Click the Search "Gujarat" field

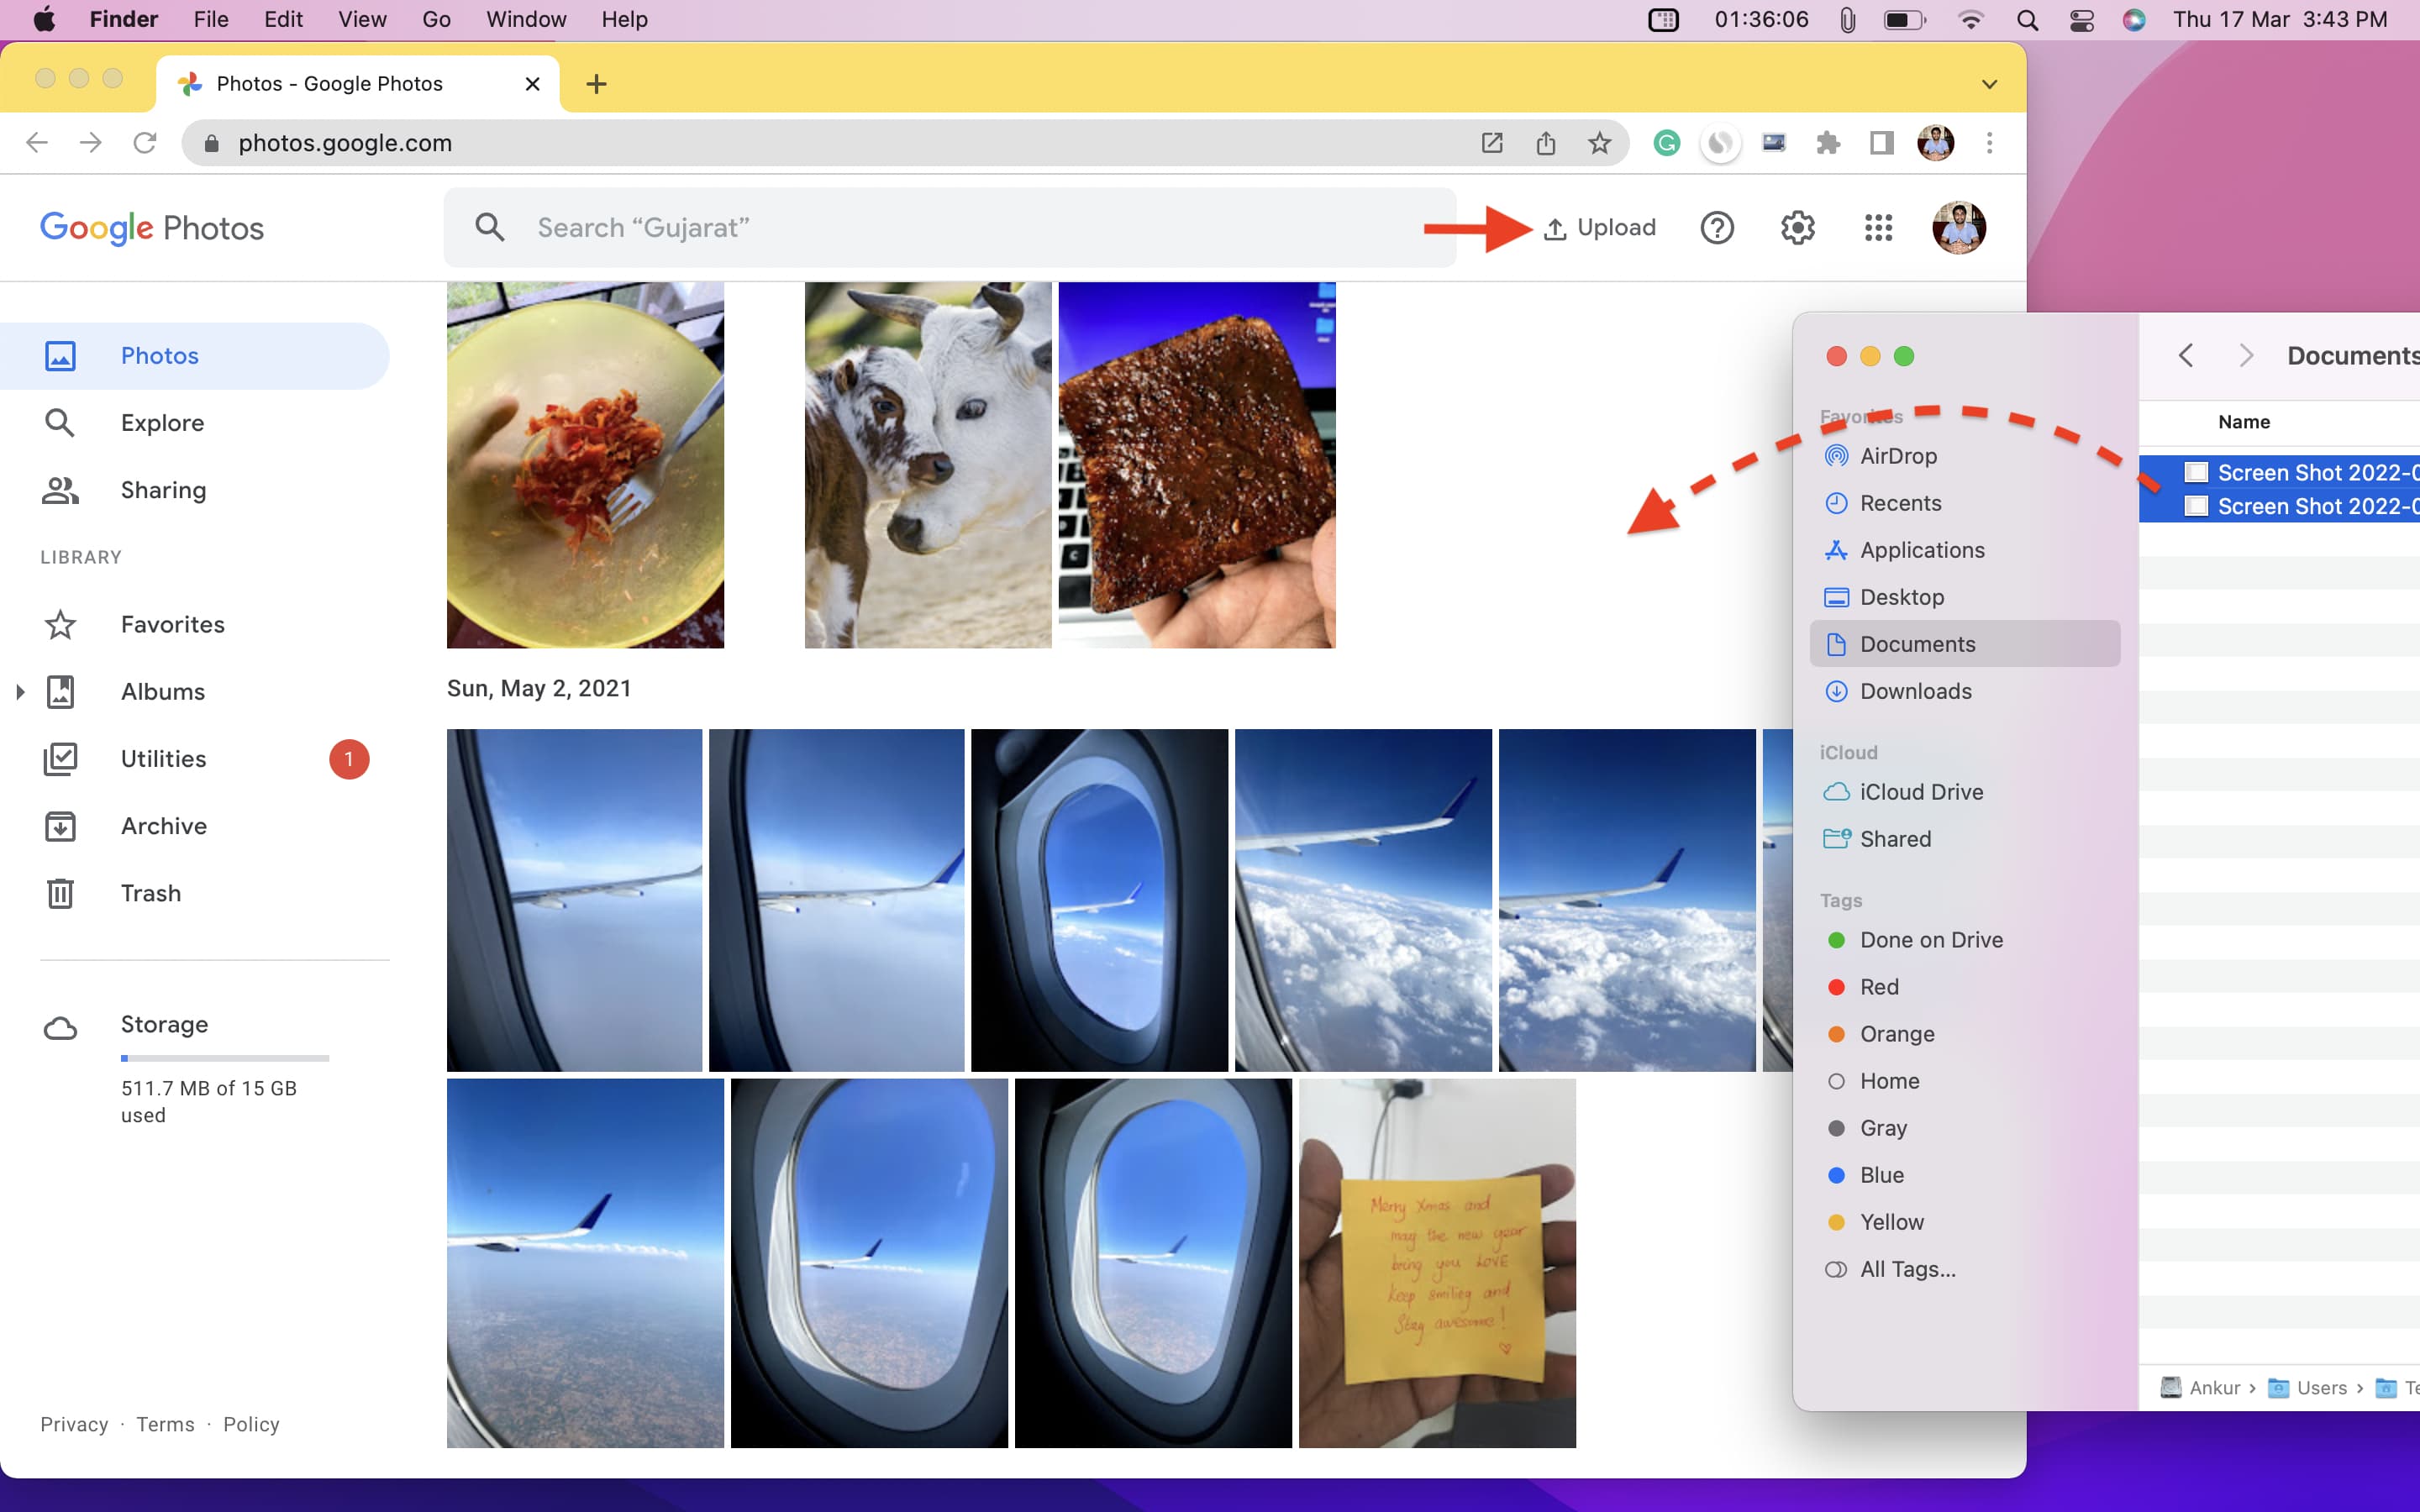[x=950, y=228]
